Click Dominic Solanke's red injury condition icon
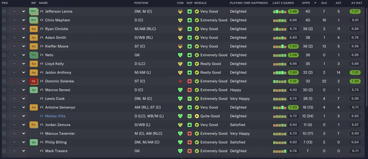368x159 pixels. [x=180, y=81]
